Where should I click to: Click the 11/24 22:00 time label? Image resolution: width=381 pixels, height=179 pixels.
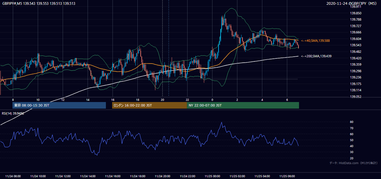[x=187, y=176]
